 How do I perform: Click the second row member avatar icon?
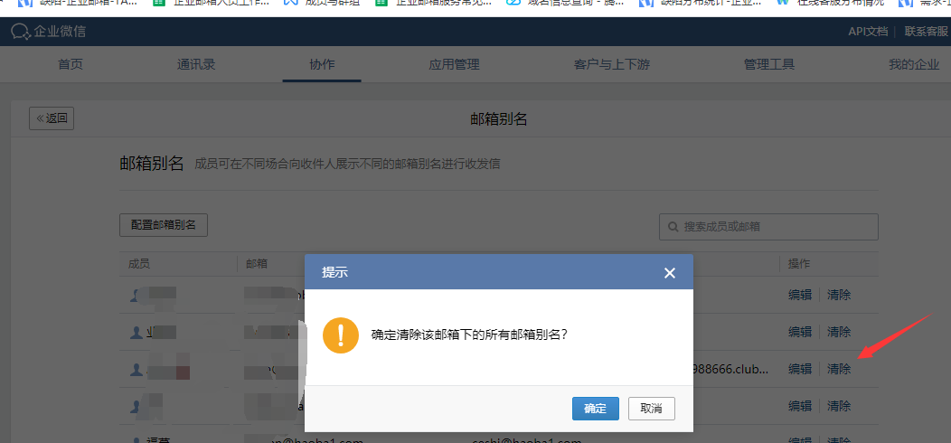(x=137, y=333)
